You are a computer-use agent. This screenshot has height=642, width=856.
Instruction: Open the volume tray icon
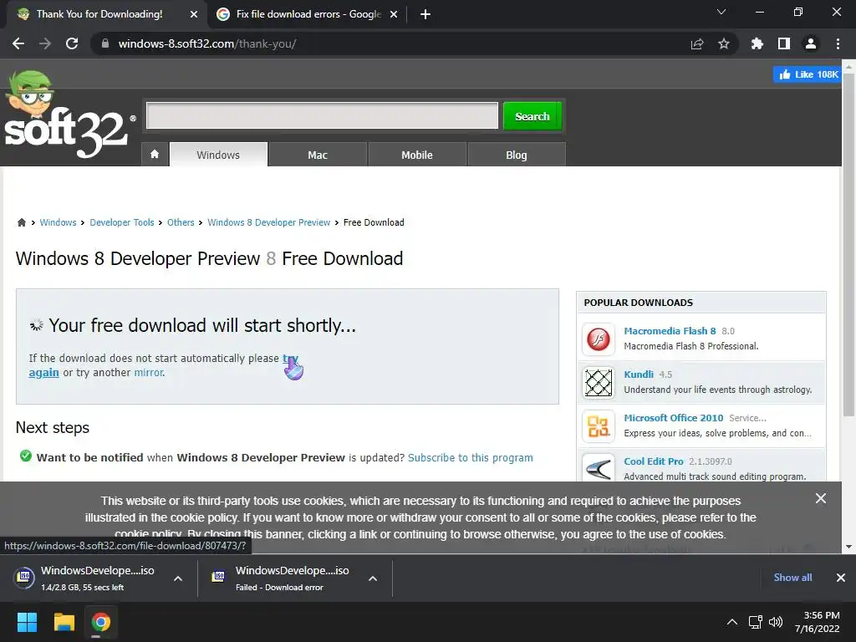(x=775, y=622)
